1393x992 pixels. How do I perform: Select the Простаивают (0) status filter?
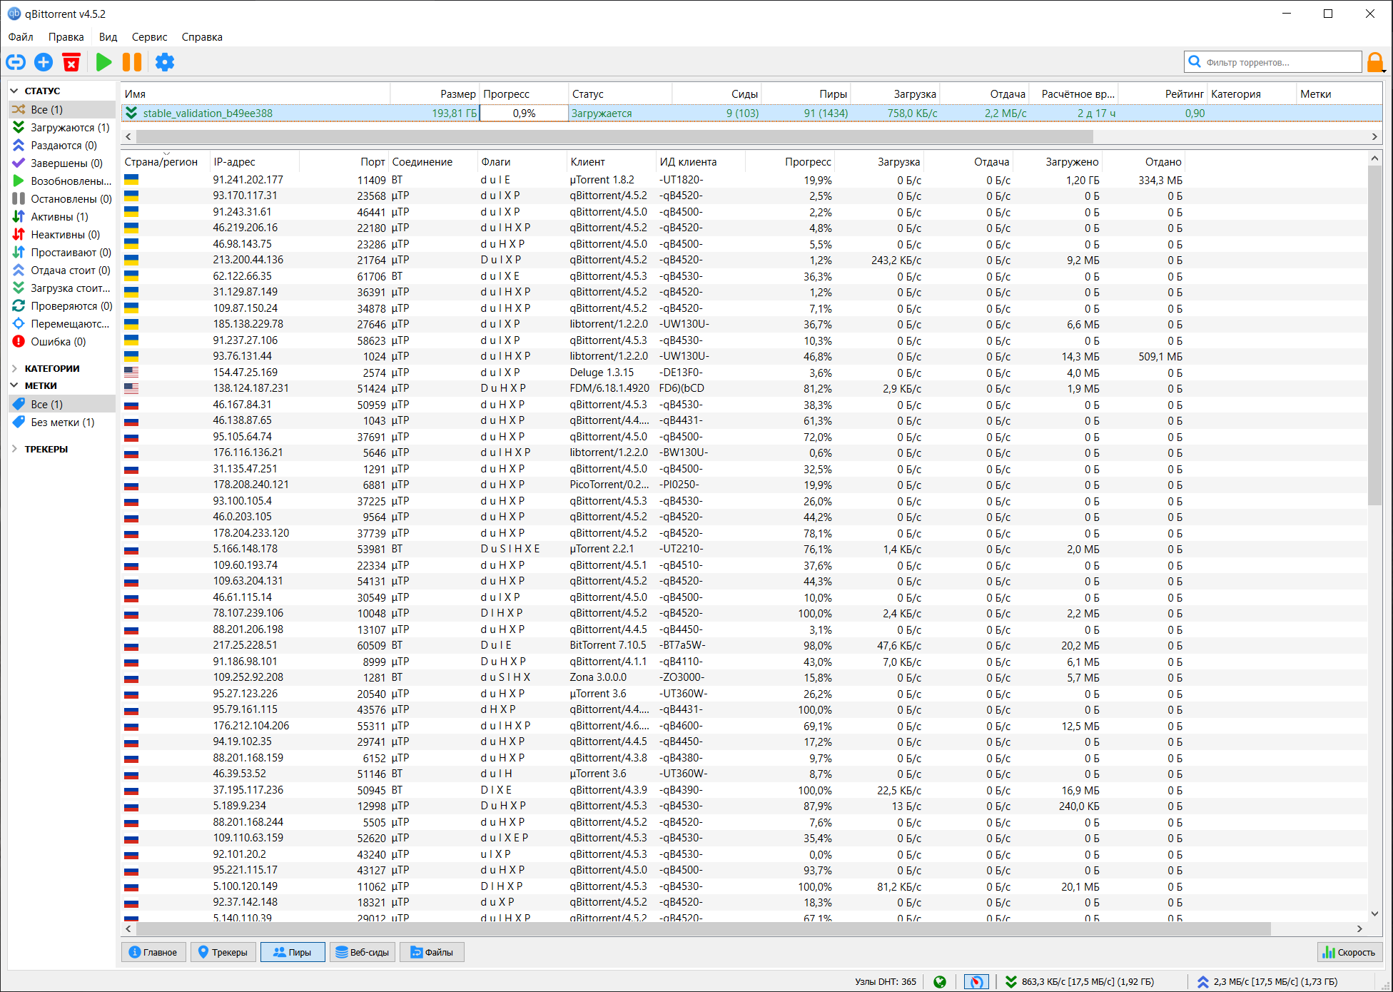62,252
